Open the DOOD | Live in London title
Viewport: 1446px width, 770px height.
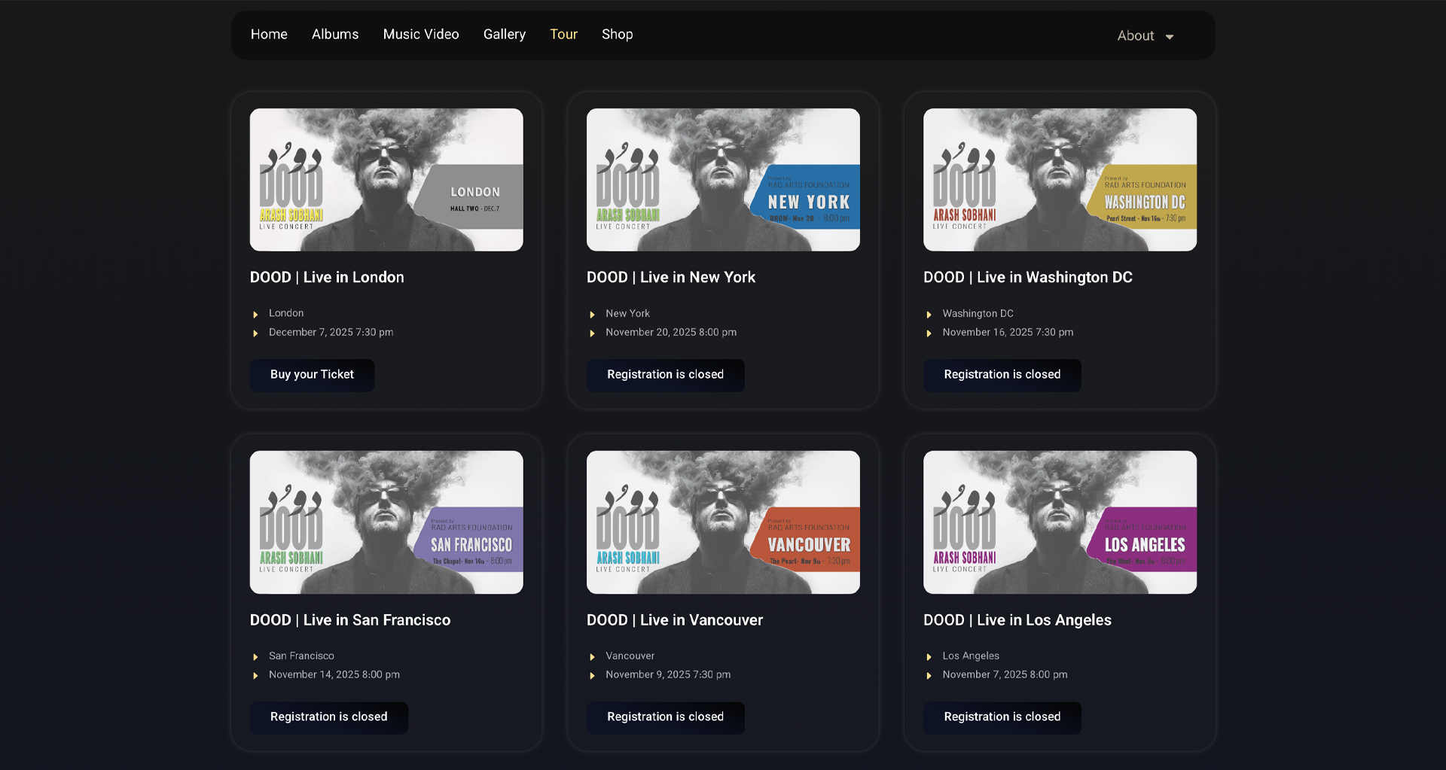click(327, 278)
